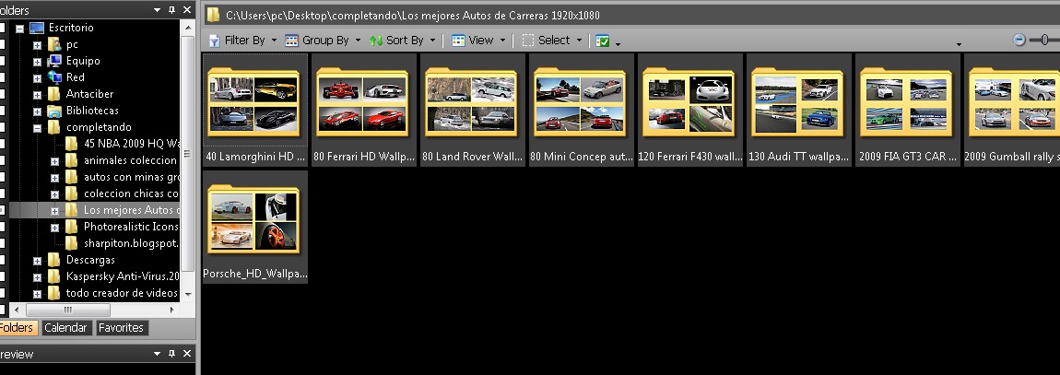Expand the Red tree node
The height and width of the screenshot is (375, 1060).
(37, 78)
